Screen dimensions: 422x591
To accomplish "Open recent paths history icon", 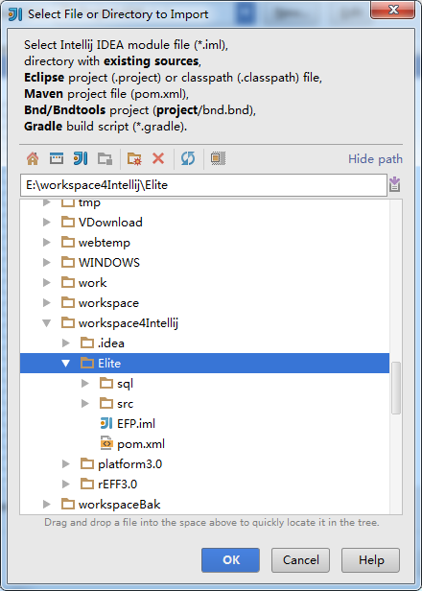I will pyautogui.click(x=394, y=184).
